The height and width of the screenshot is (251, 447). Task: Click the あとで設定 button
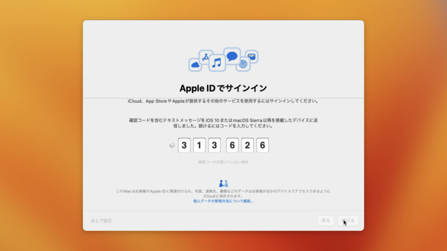[102, 220]
